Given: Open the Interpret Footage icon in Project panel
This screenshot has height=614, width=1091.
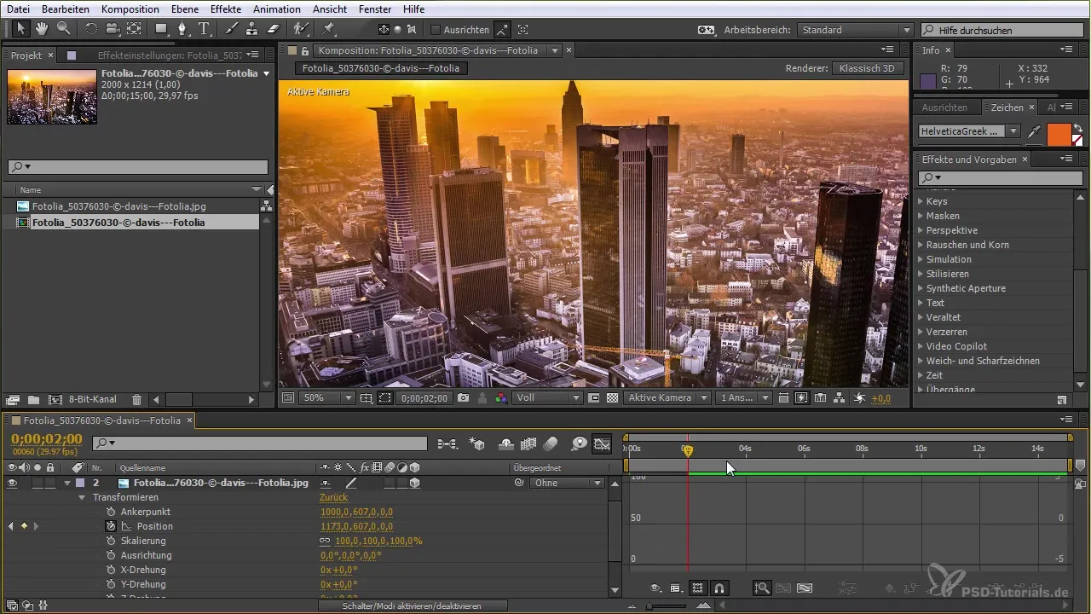Looking at the screenshot, I should (13, 399).
